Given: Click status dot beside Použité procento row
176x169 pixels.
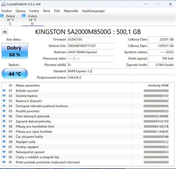Looking at the screenshot, I should [x=4, y=111].
